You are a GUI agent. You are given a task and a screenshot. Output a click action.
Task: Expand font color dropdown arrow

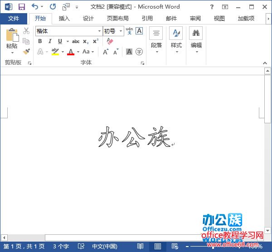tap(78, 52)
